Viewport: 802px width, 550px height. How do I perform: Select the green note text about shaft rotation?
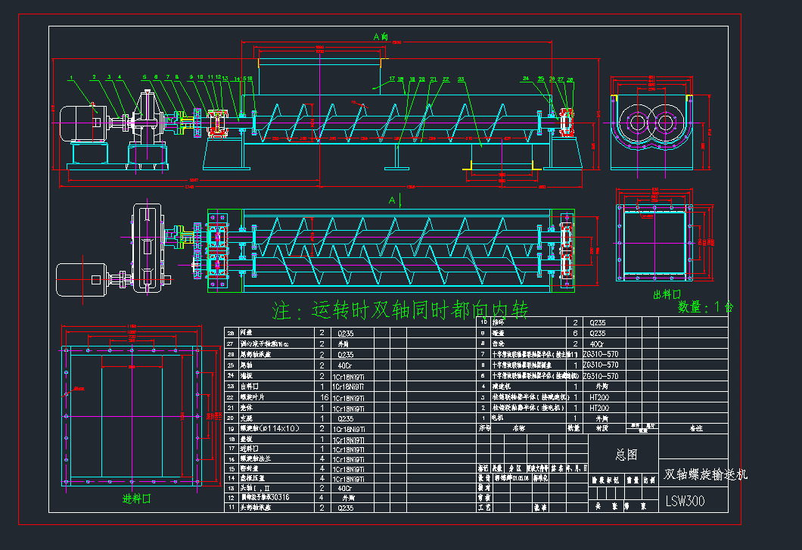(400, 309)
